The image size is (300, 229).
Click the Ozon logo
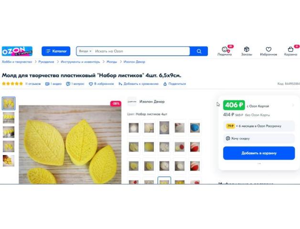click(x=17, y=51)
